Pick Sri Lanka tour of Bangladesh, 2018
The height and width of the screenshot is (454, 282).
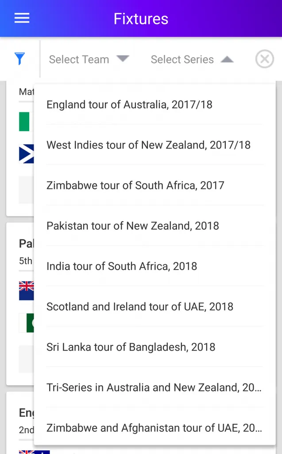coord(131,347)
